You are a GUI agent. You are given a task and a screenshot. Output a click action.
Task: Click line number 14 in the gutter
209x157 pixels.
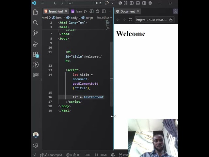(x=50, y=75)
